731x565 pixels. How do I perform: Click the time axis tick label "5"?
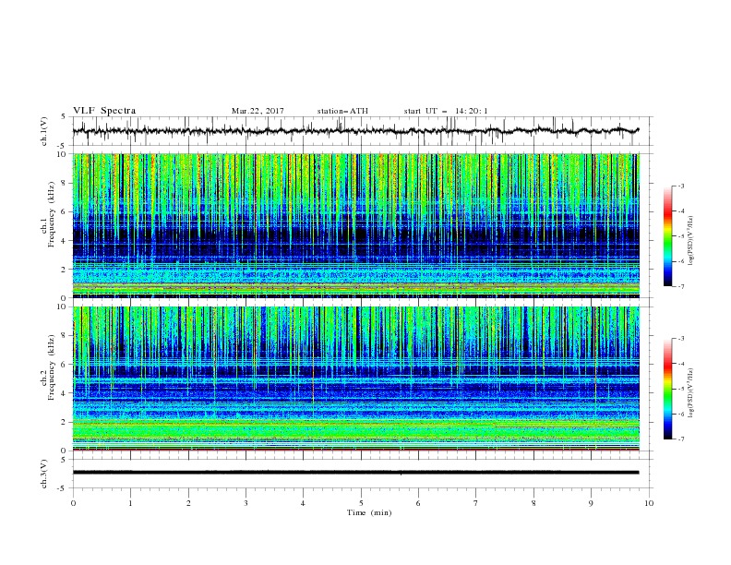(x=361, y=503)
